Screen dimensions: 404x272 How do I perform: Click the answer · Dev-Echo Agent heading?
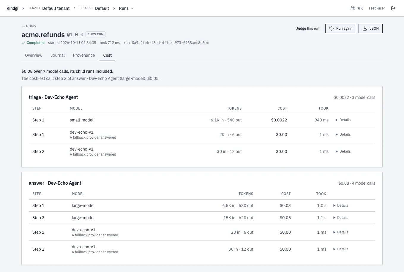tap(55, 183)
